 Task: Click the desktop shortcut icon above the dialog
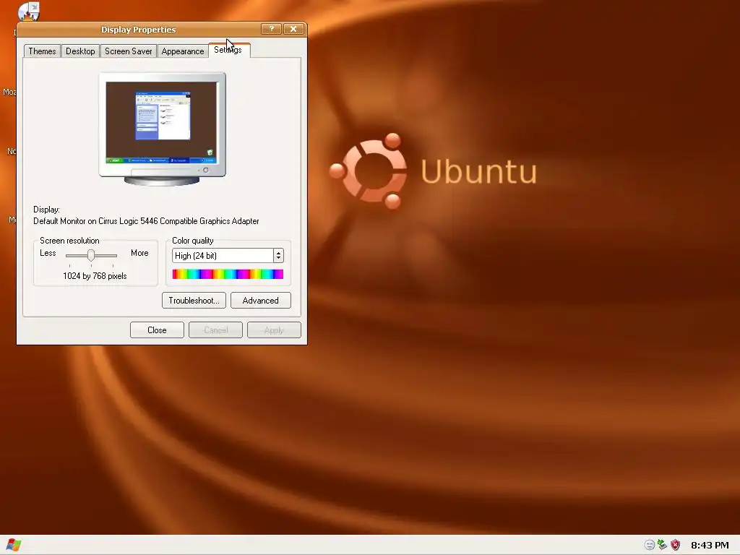tap(29, 12)
